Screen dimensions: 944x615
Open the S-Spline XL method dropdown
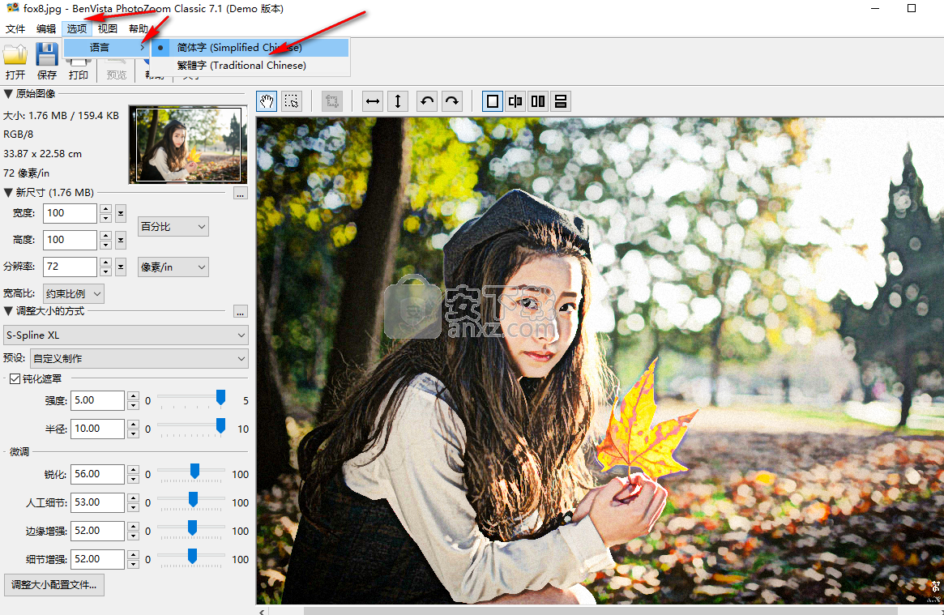pyautogui.click(x=126, y=335)
